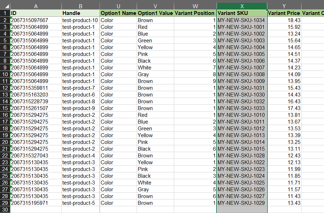Select the Variant SKU header cell
The image size is (324, 213).
(242, 13)
